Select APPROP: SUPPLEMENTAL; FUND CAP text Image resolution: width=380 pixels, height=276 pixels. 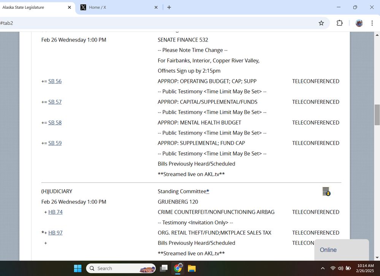tap(201, 143)
